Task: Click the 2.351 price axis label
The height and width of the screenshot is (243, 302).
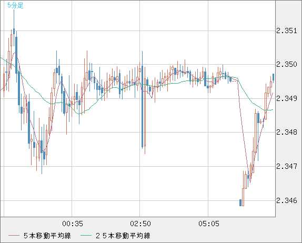Action: (x=287, y=31)
